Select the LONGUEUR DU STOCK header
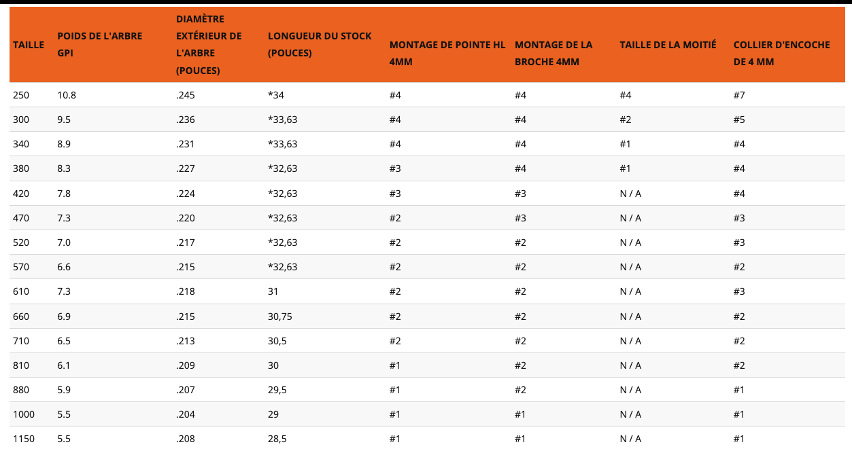The height and width of the screenshot is (453, 852). click(x=320, y=44)
